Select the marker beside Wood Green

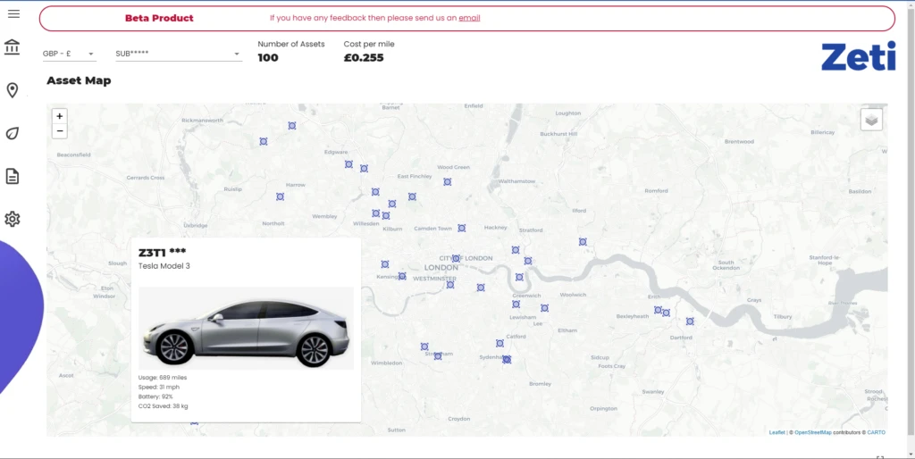coord(447,182)
